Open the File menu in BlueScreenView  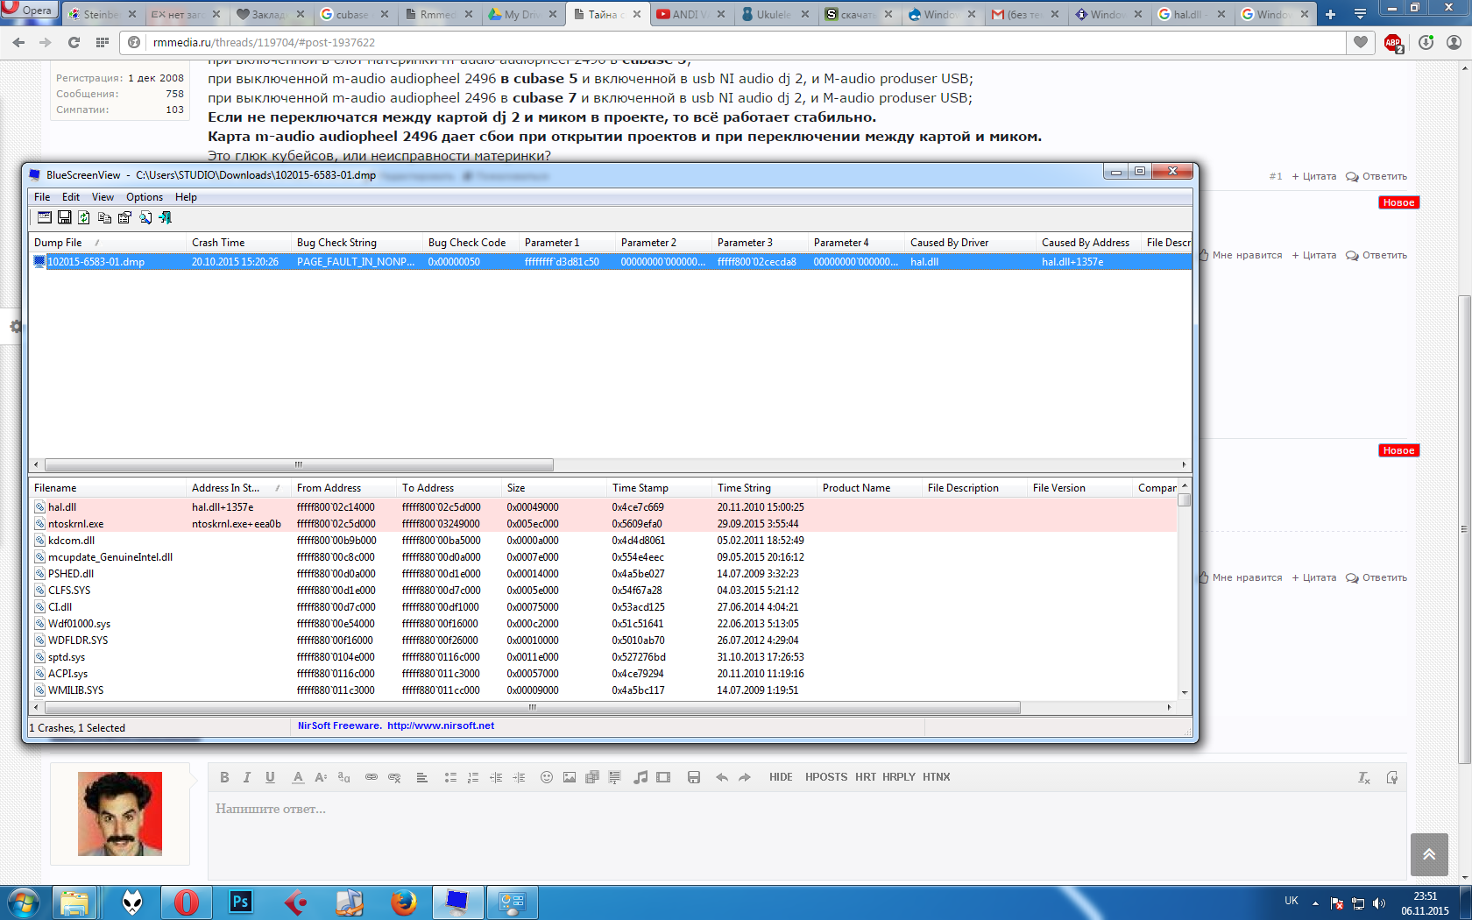[x=42, y=197]
